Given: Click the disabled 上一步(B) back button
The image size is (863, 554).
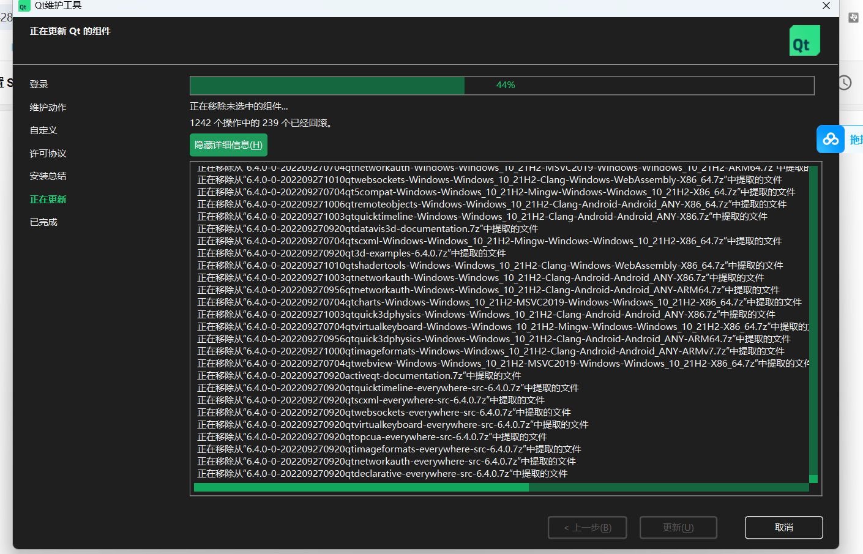Looking at the screenshot, I should click(x=588, y=528).
